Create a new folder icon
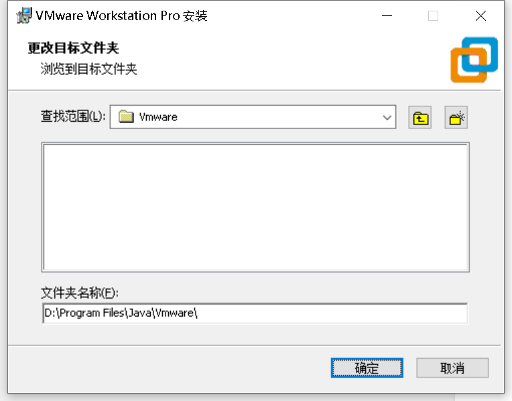Viewport: 512px width, 401px height. 456,117
